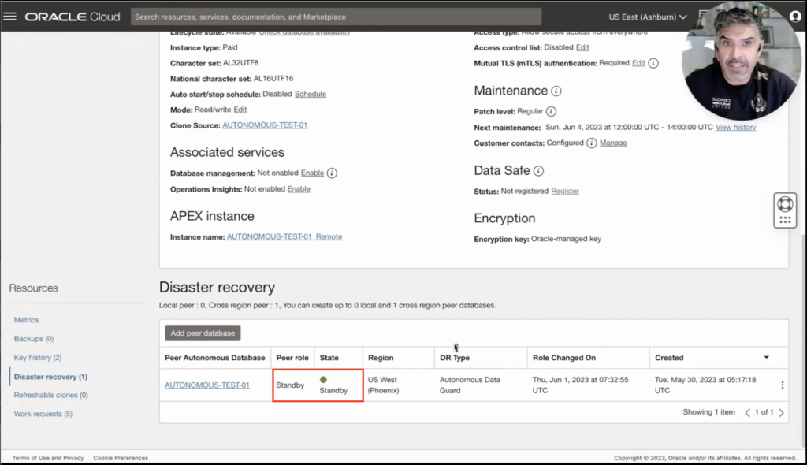Go to previous page of results
This screenshot has width=807, height=465.
[748, 412]
